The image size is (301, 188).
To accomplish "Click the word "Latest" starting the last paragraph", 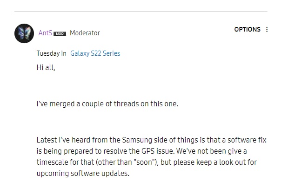I will coord(47,140).
